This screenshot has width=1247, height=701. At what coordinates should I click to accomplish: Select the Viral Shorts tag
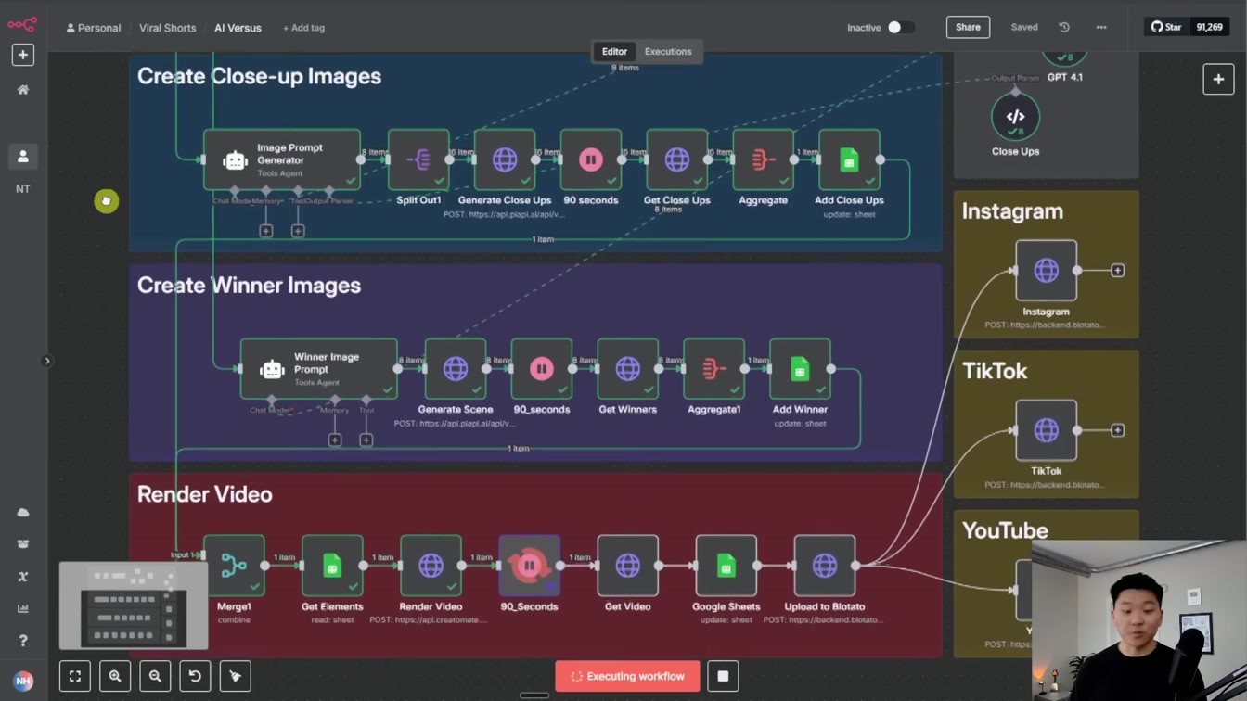(167, 28)
